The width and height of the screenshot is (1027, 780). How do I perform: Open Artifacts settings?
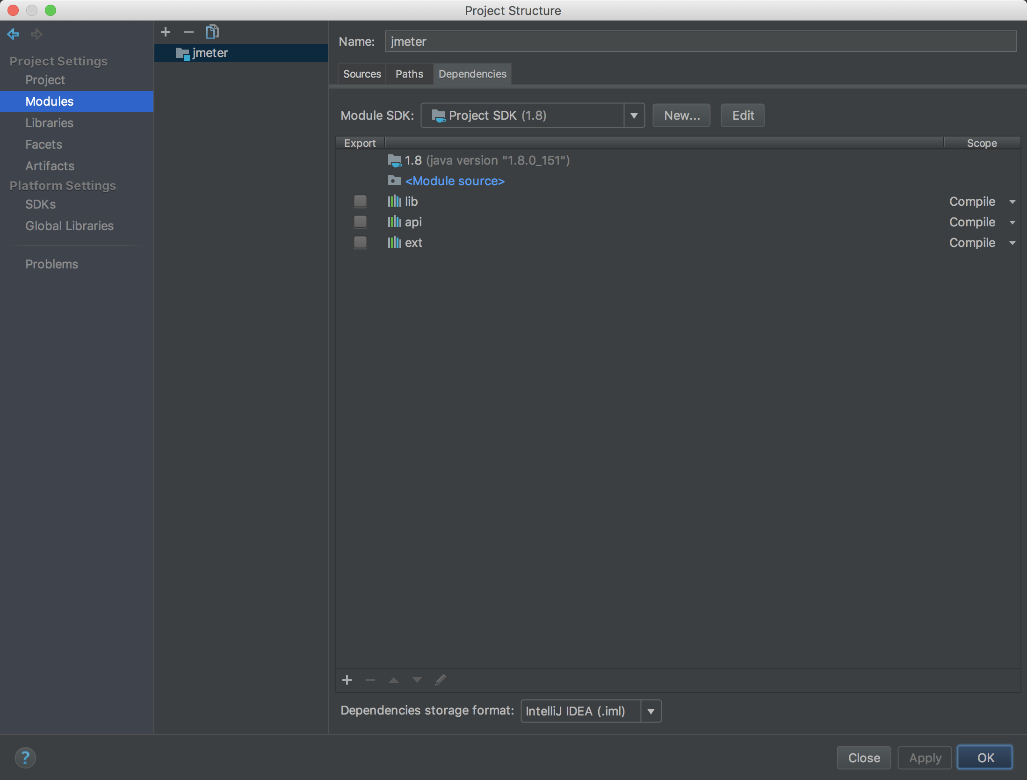(x=50, y=166)
